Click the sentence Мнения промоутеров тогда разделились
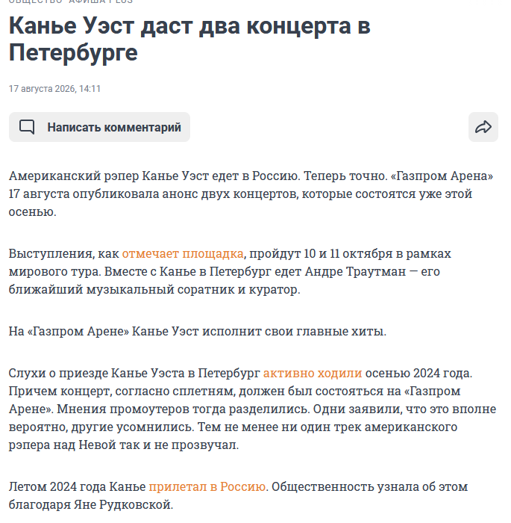The height and width of the screenshot is (523, 511). pyautogui.click(x=183, y=409)
